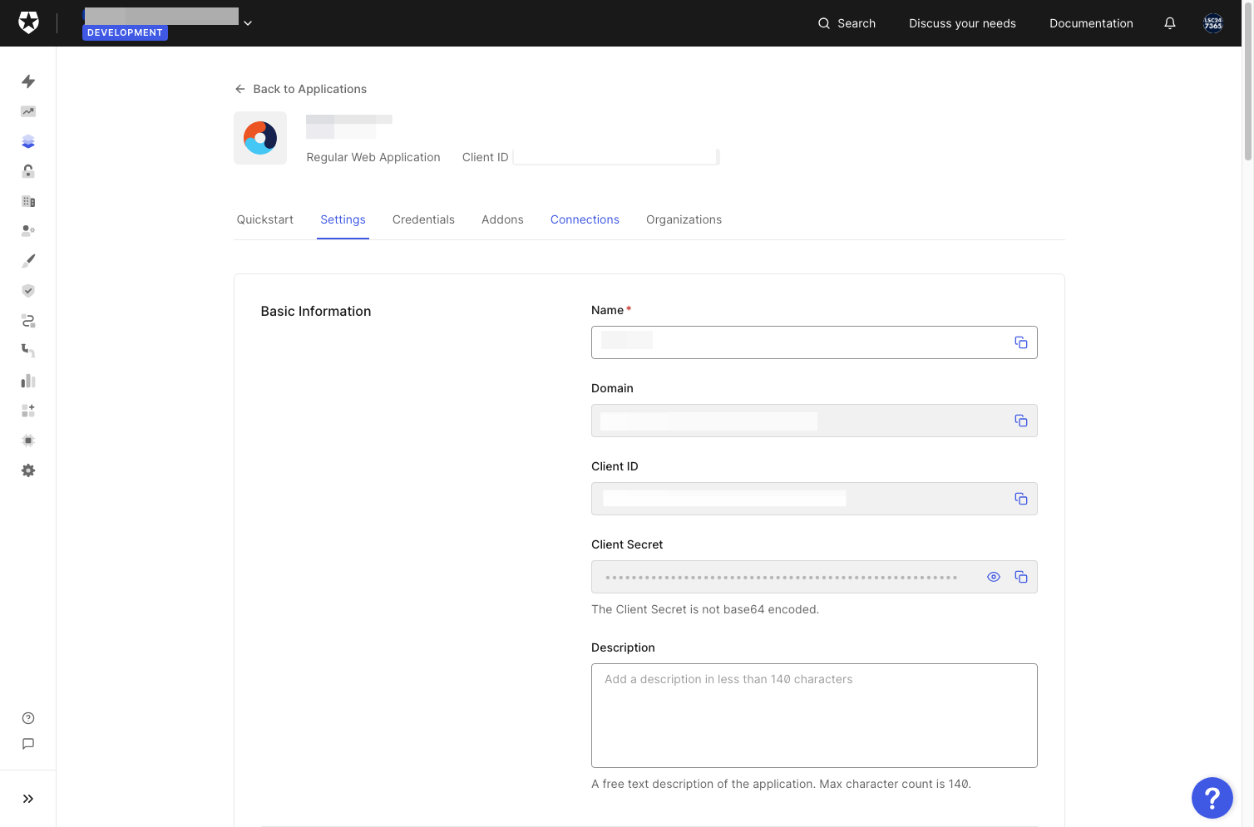The image size is (1254, 827).
Task: Open the tenant switcher dropdown chevron
Action: click(x=248, y=23)
